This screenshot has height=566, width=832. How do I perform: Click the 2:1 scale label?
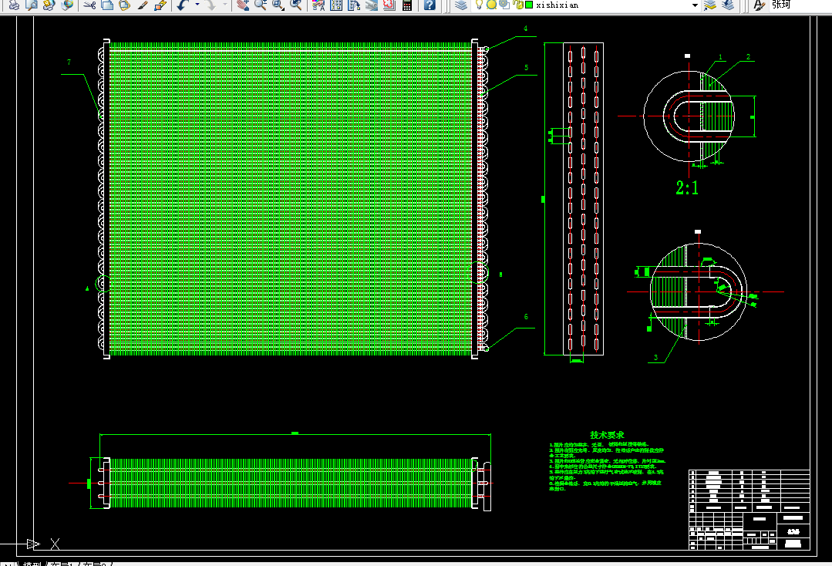(687, 187)
